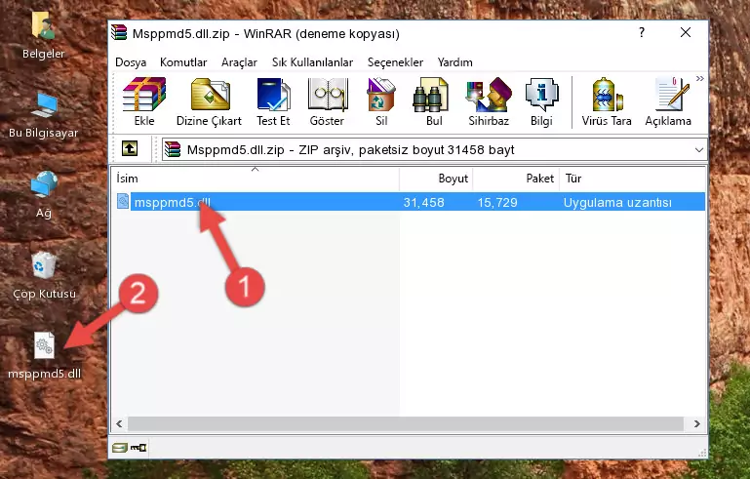This screenshot has width=750, height=479.
Task: Click the WinRAR title bar icon
Action: pos(119,32)
